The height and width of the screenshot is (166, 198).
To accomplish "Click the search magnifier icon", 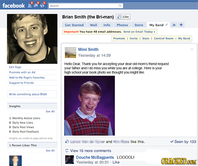I will point(120,6).
